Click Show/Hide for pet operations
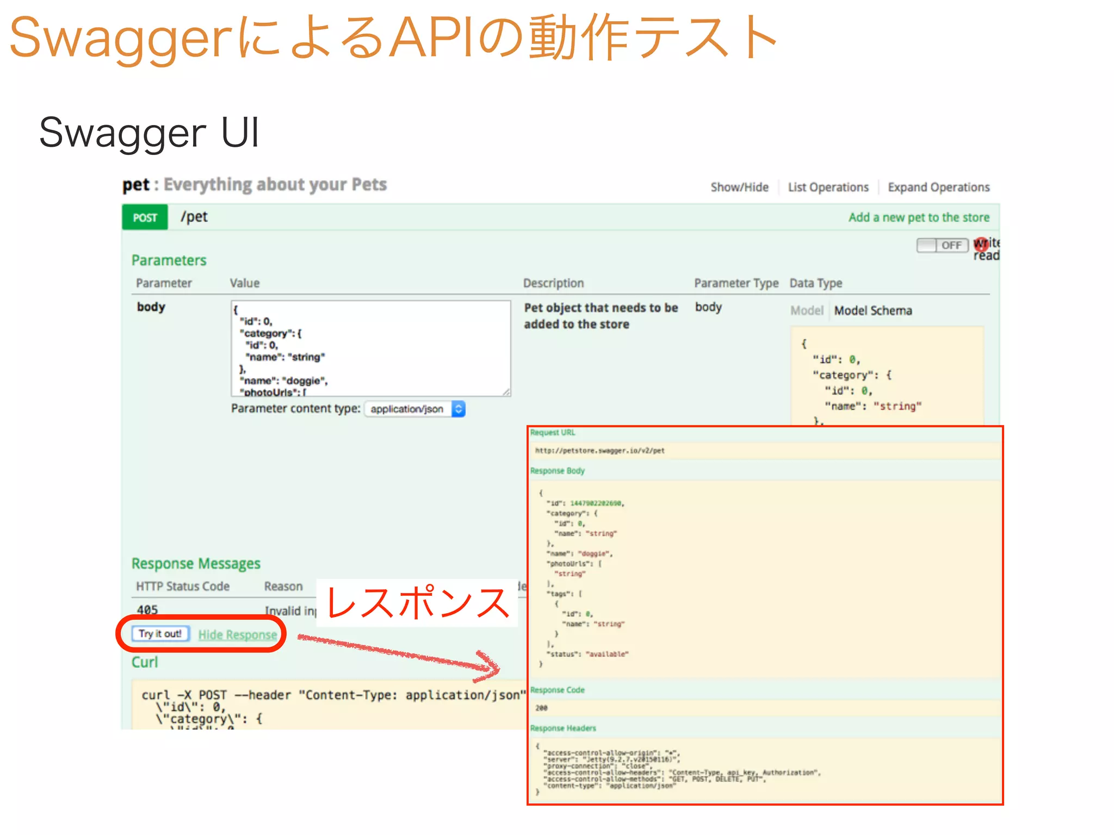1114x835 pixels. coord(739,188)
